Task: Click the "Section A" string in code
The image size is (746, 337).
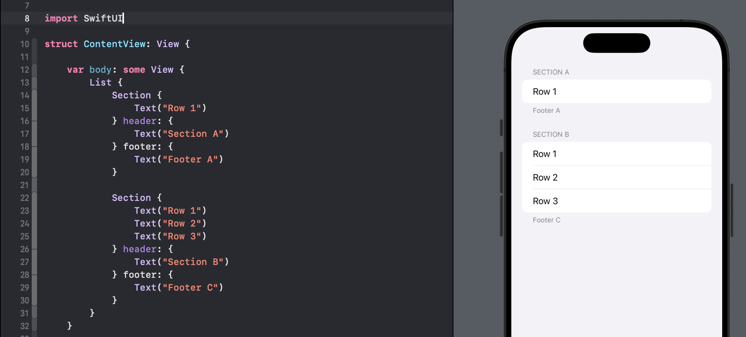Action: tap(193, 134)
